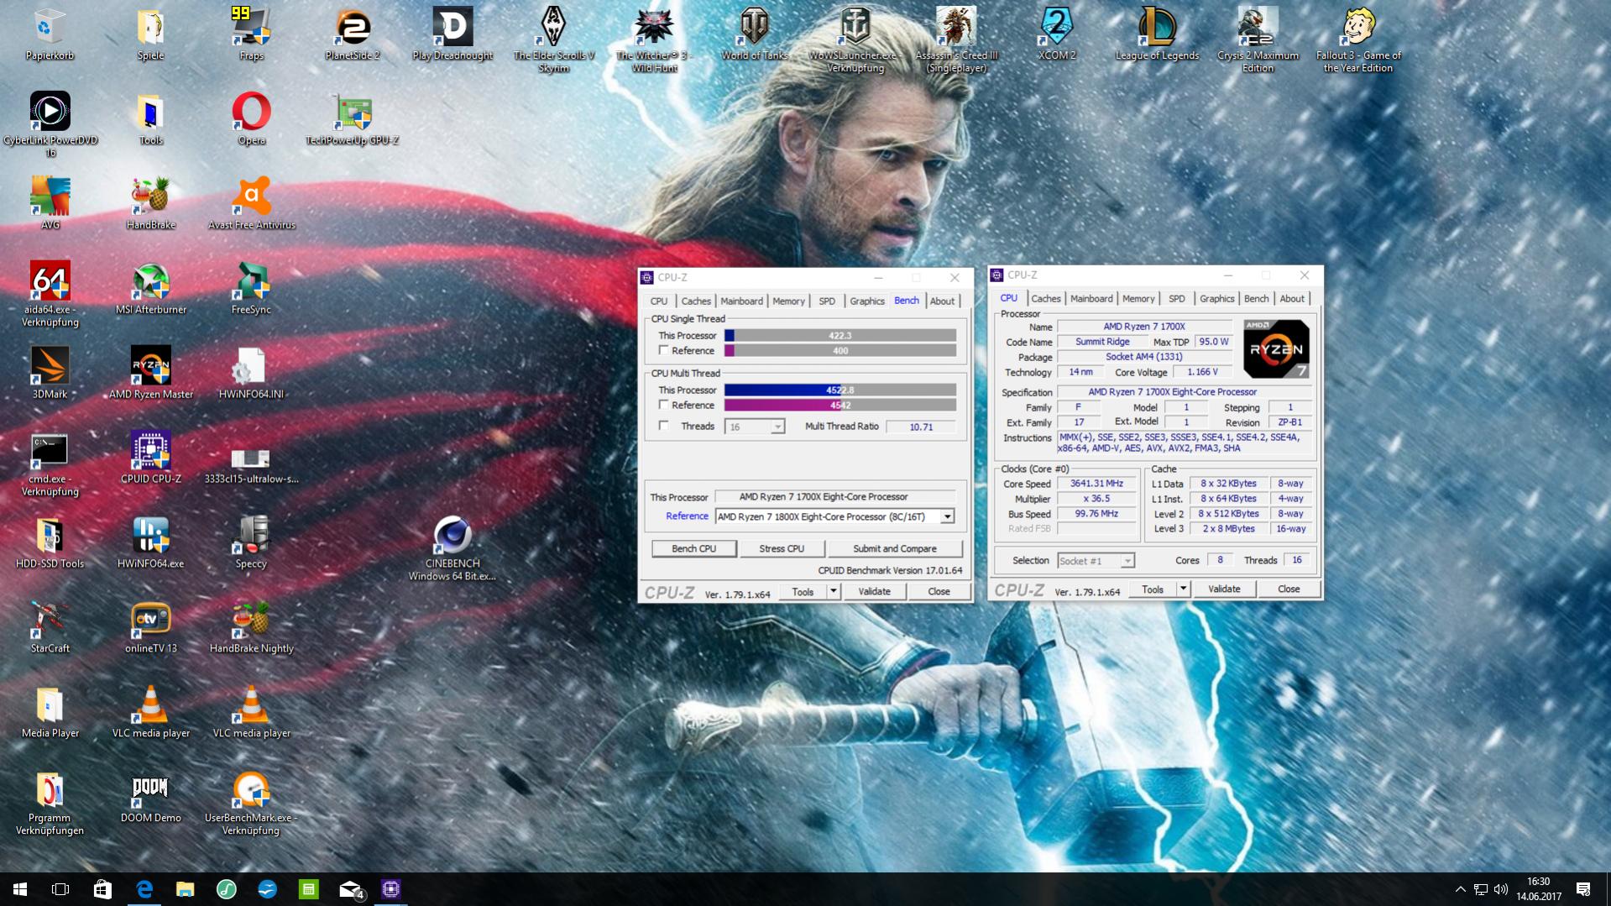
Task: Click the Papierkorb recycle bin icon
Action: click(50, 34)
